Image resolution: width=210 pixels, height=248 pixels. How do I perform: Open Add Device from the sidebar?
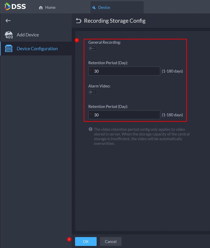[28, 35]
